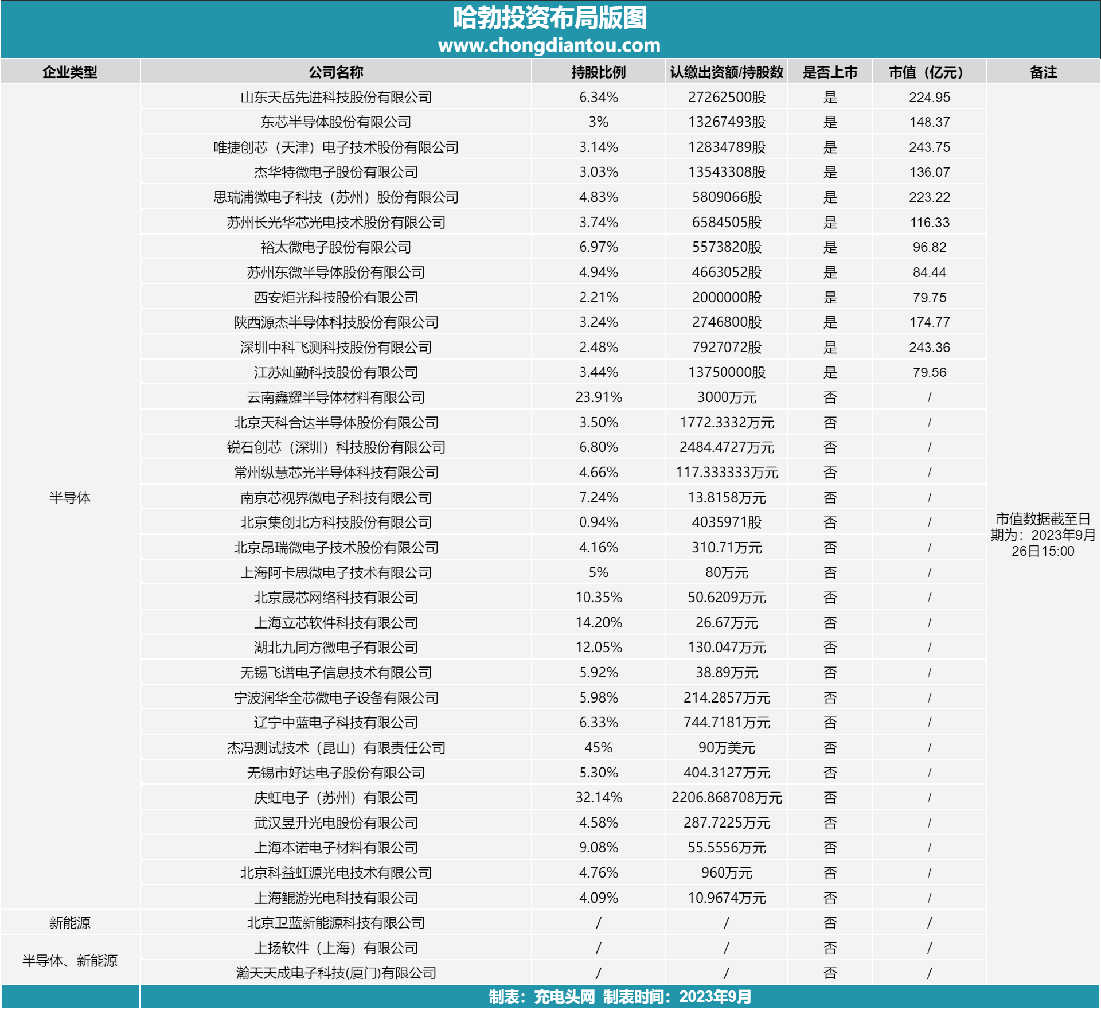Viewport: 1101px width, 1010px height.
Task: Click the cell 武汉昱升光电股份有限公司
Action: coord(336,823)
